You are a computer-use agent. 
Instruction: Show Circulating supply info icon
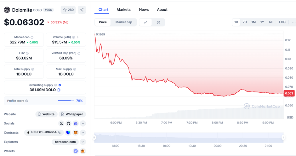55,85
